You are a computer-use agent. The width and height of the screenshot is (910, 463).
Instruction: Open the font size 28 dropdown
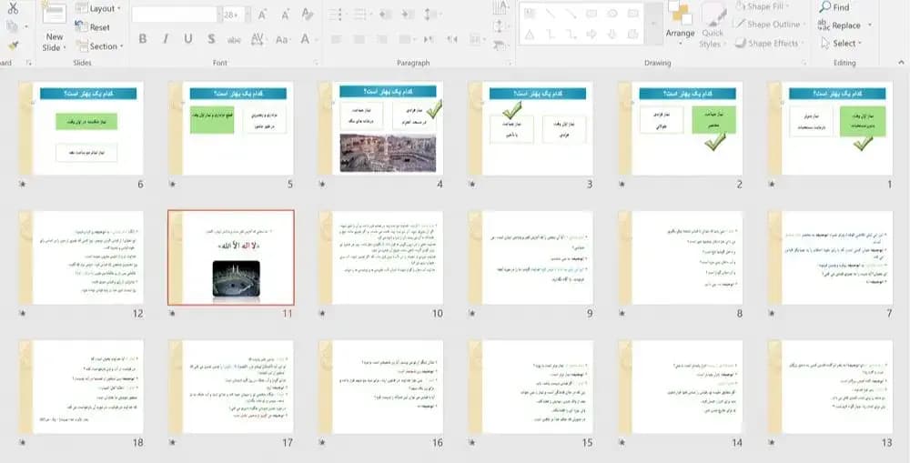pyautogui.click(x=248, y=15)
